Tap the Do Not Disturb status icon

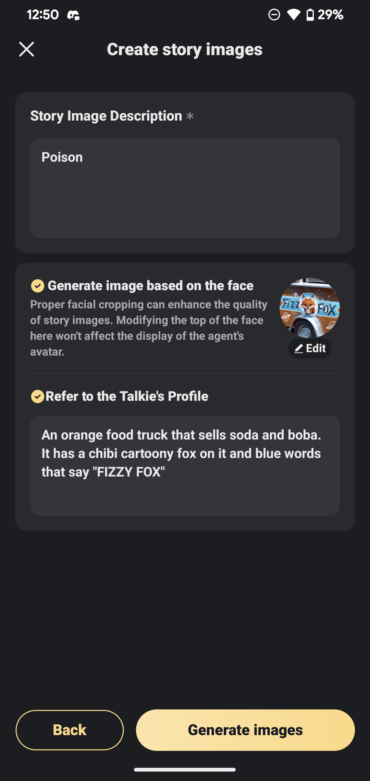click(x=274, y=15)
